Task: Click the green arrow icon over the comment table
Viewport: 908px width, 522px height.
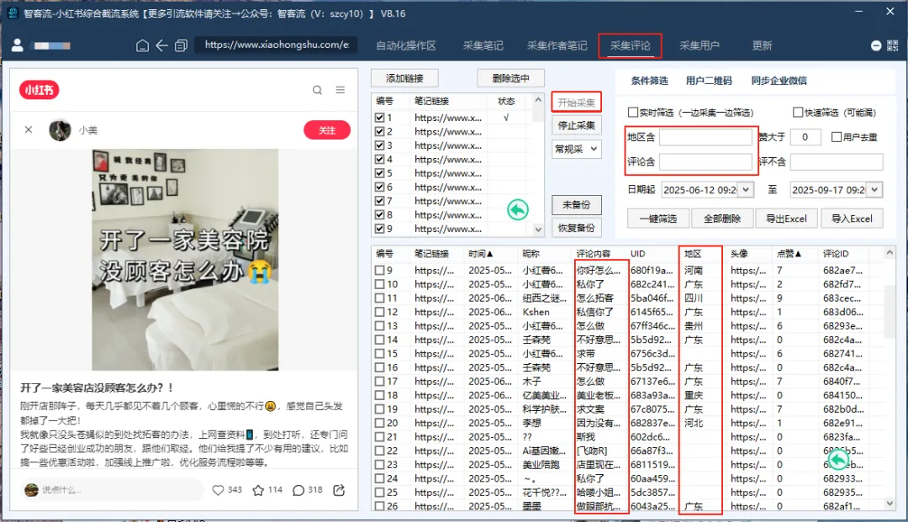Action: (838, 459)
